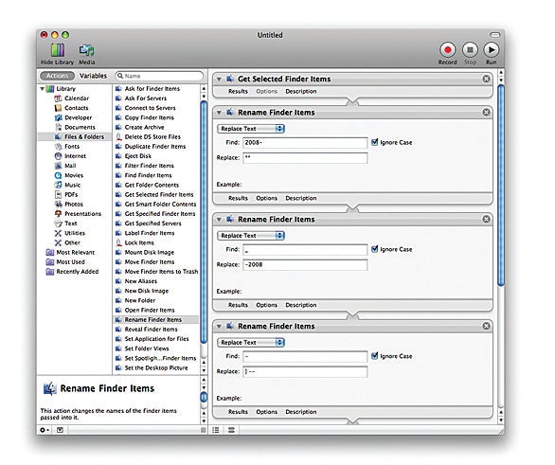Open Replace Text dropdown in second Rename action
The image size is (555, 465).
coord(251,235)
